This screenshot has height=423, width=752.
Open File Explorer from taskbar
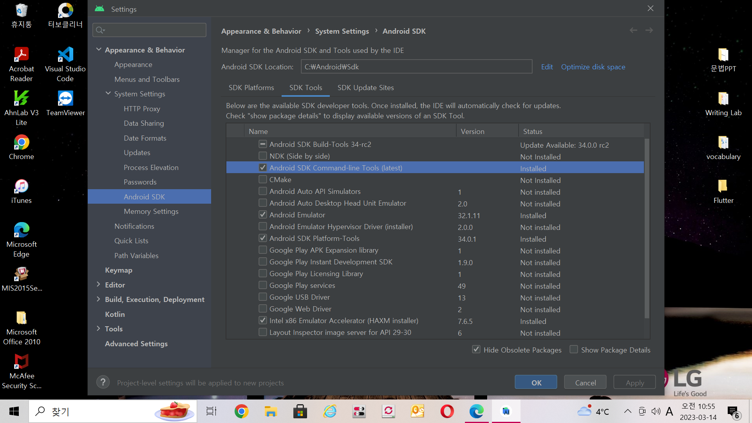click(271, 411)
